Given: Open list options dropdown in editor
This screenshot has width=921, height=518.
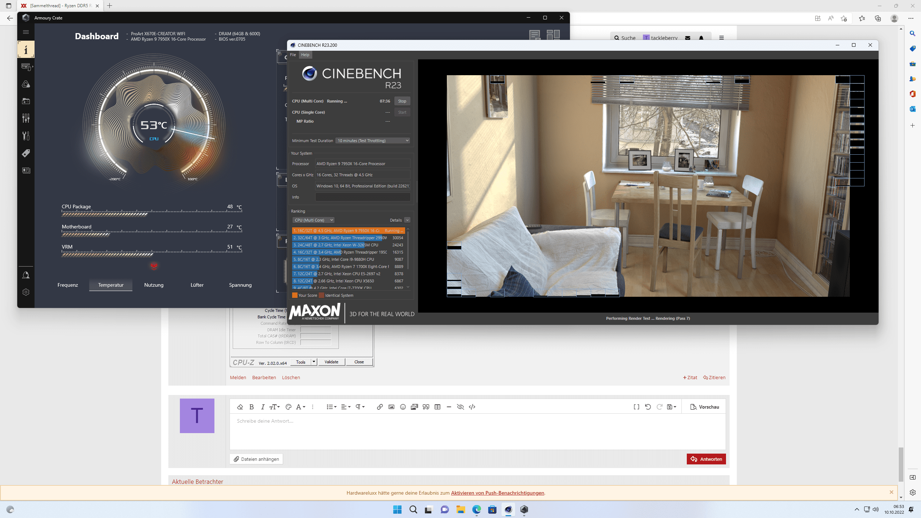Looking at the screenshot, I should [331, 407].
